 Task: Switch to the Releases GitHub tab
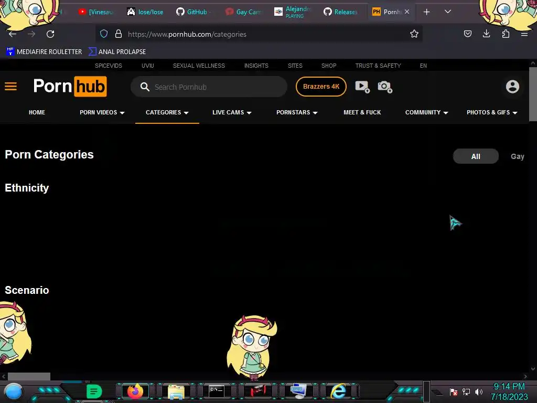[341, 12]
